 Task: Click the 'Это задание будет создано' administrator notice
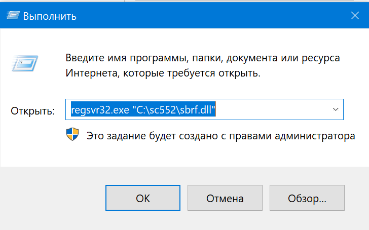[221, 136]
